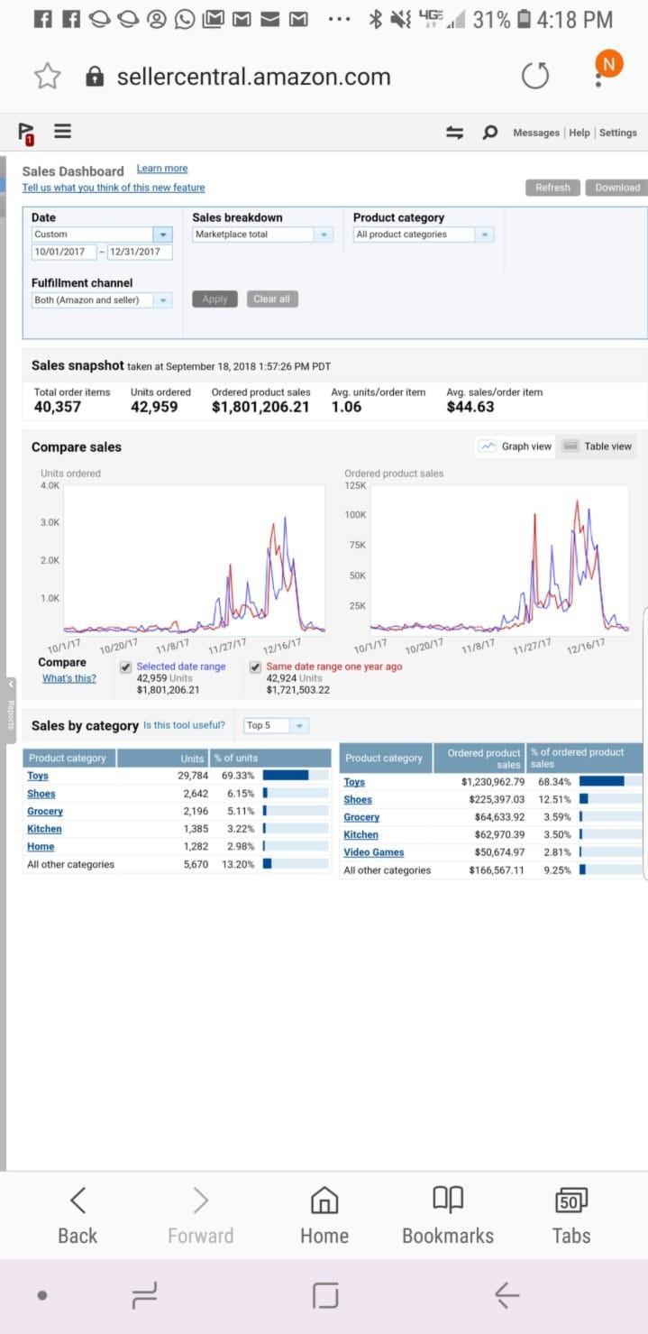The image size is (648, 1334).
Task: Open the Seller Central flag notification icon
Action: pyautogui.click(x=25, y=133)
